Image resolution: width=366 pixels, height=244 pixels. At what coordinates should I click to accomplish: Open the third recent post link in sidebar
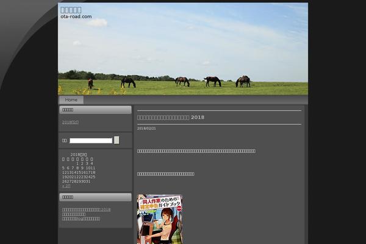pyautogui.click(x=81, y=219)
